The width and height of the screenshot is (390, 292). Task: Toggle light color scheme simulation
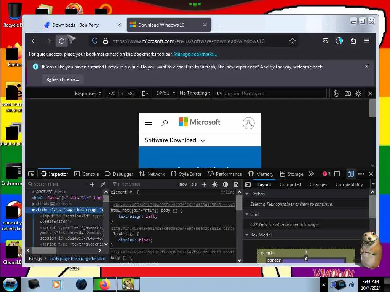(215, 184)
